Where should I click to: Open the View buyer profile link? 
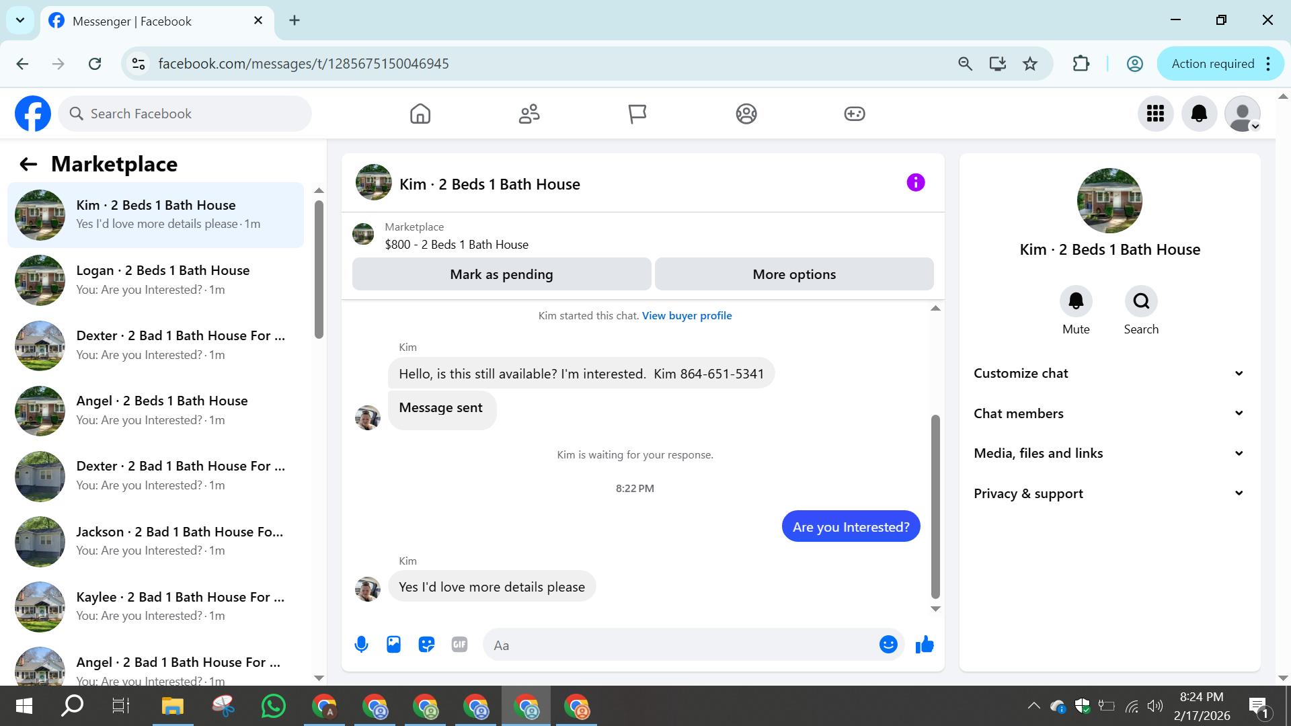[687, 315]
